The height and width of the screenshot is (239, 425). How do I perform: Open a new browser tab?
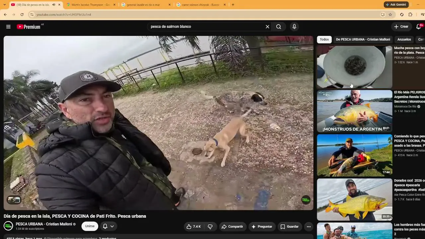233,5
